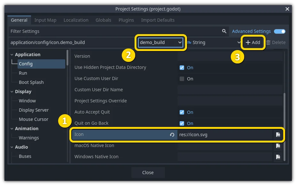Image resolution: width=296 pixels, height=185 pixels.
Task: Collapse the Audio section in the sidebar
Action: (x=12, y=147)
